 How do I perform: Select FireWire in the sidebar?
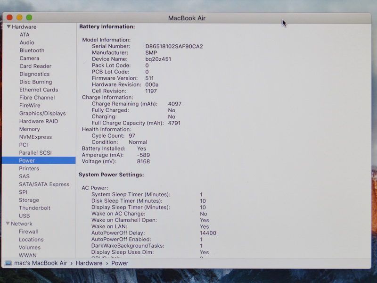(x=30, y=105)
